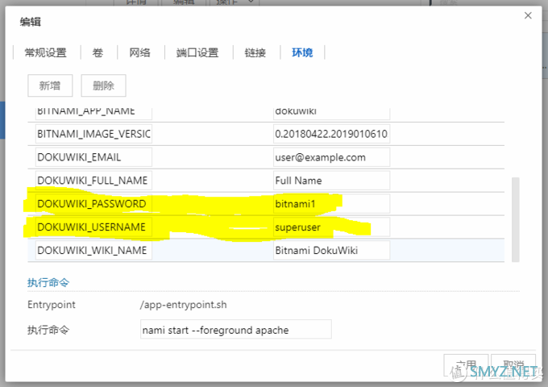This screenshot has height=387, width=548.
Task: Close the 编辑 dialog with the X
Action: [x=528, y=15]
